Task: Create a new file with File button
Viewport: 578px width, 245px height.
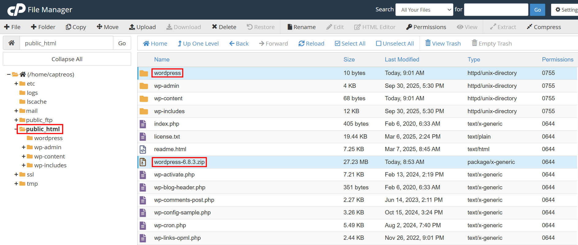Action: [12, 27]
